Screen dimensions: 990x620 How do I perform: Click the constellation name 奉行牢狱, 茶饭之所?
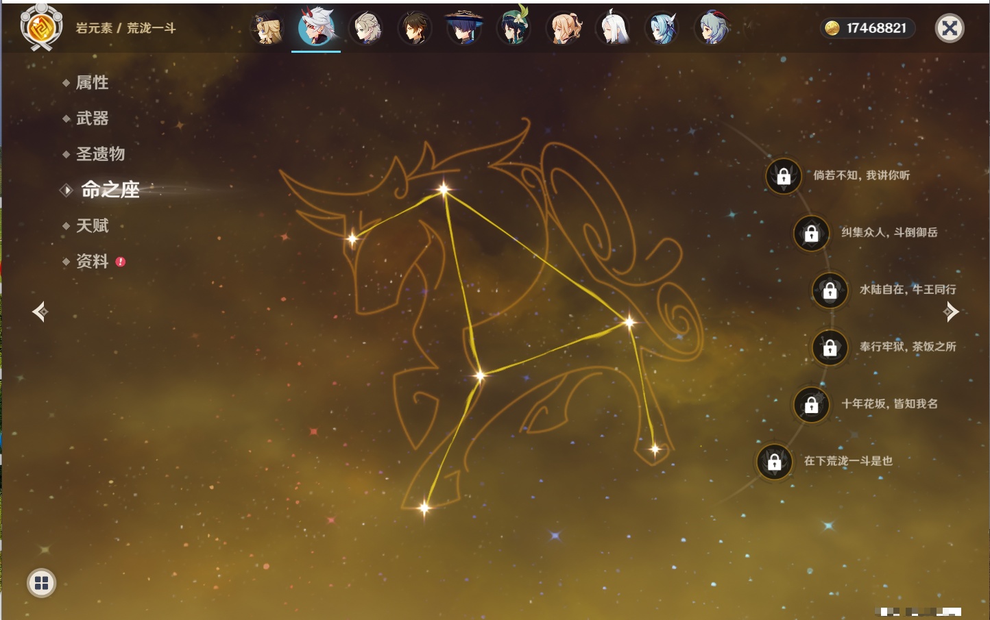click(908, 347)
